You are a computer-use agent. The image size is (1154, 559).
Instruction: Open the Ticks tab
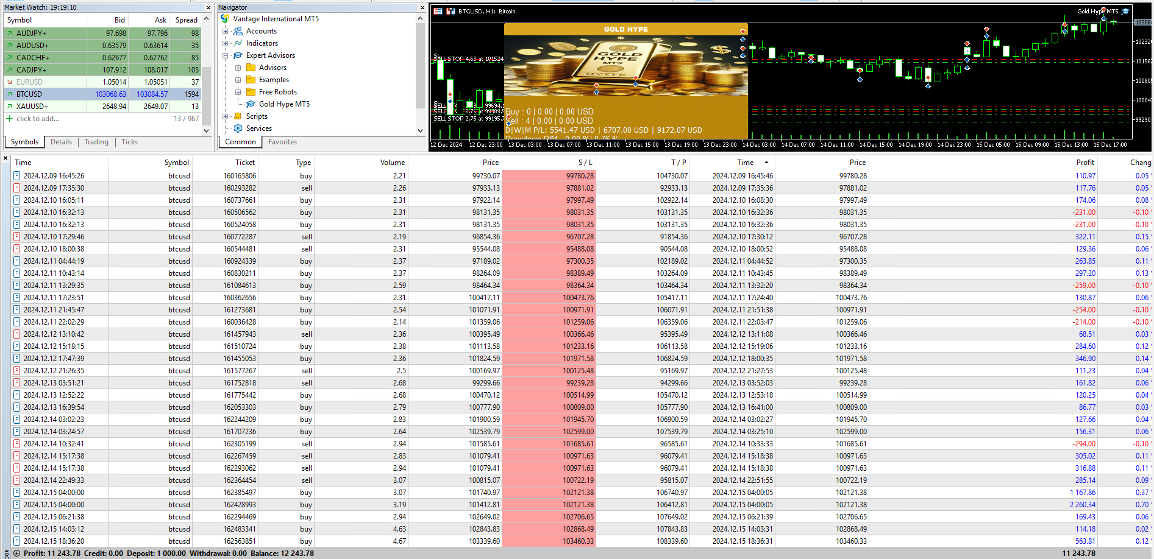(129, 142)
